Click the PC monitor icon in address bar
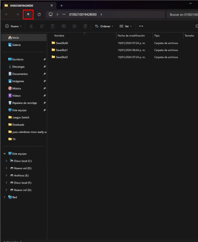The image size is (198, 242). (51, 15)
